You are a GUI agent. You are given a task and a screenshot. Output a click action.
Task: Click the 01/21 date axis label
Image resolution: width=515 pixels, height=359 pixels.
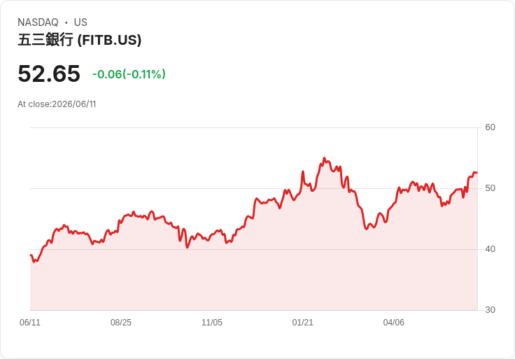coord(302,322)
